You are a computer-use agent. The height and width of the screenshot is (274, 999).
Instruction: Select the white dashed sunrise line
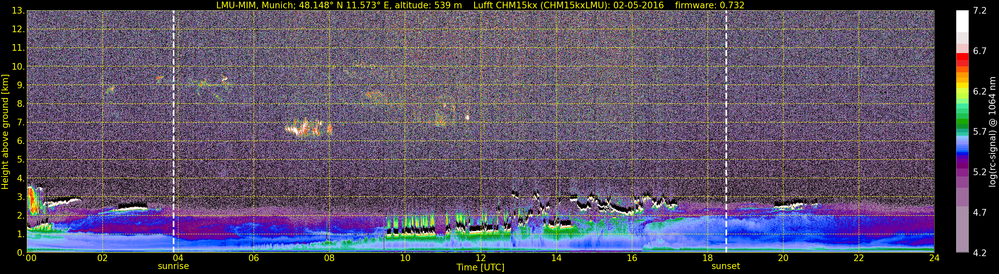(x=173, y=132)
